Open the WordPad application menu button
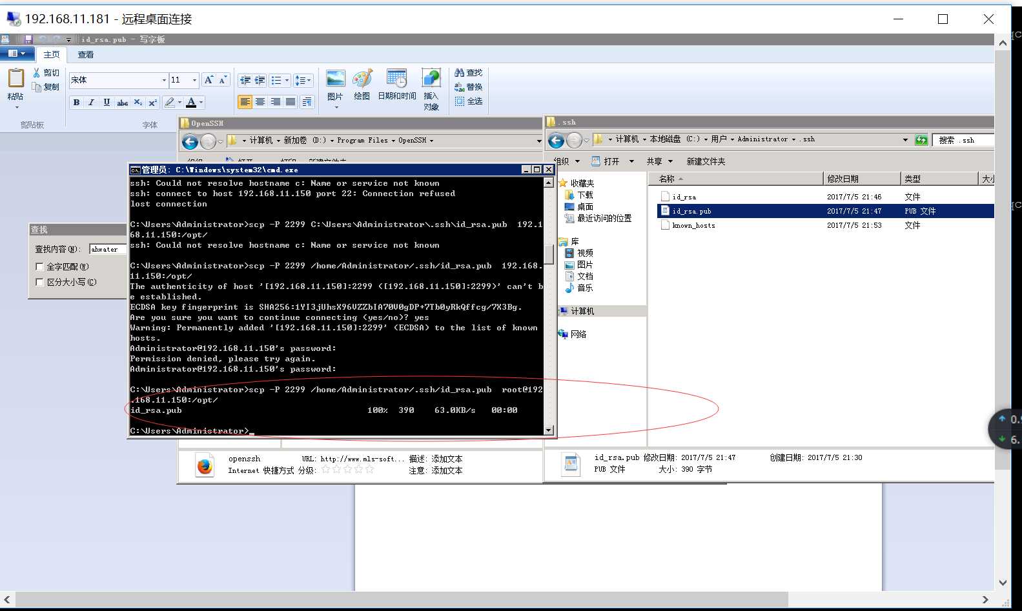 click(x=17, y=54)
